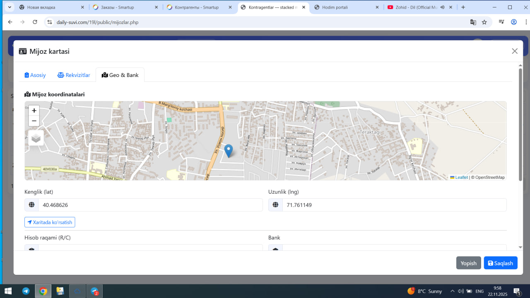Open a new browser tab
This screenshot has height=298, width=530.
point(463,7)
